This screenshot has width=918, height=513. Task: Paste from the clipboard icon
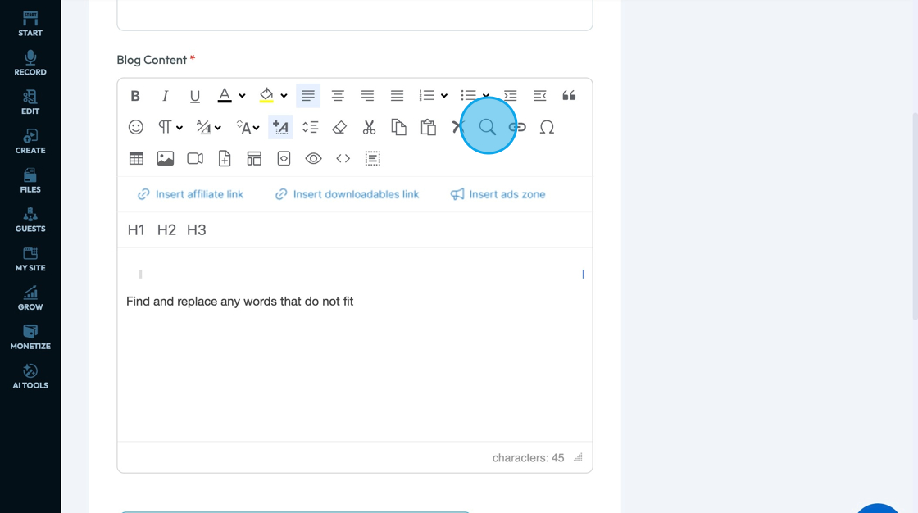(429, 127)
